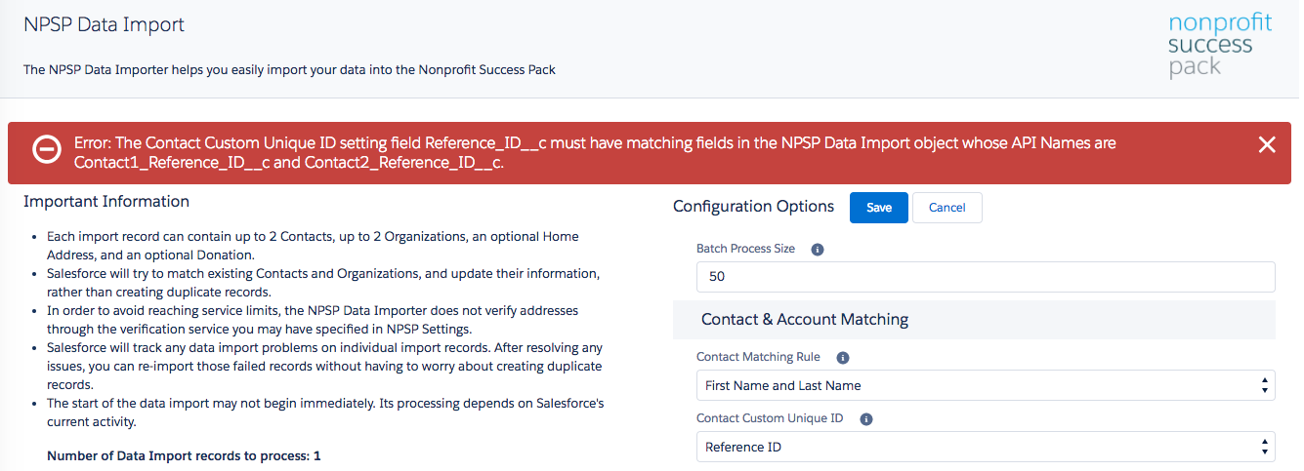Click the NPSP Data Importer description subtitle

[289, 70]
